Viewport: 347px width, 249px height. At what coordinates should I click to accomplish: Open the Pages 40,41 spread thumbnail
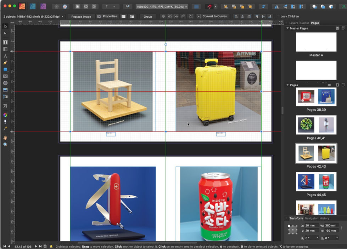point(316,125)
